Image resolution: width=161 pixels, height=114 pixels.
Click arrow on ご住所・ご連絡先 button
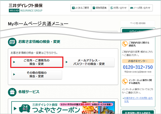coord(14,62)
